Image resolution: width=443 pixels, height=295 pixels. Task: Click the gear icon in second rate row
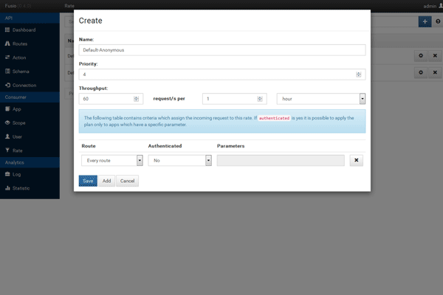click(x=420, y=72)
